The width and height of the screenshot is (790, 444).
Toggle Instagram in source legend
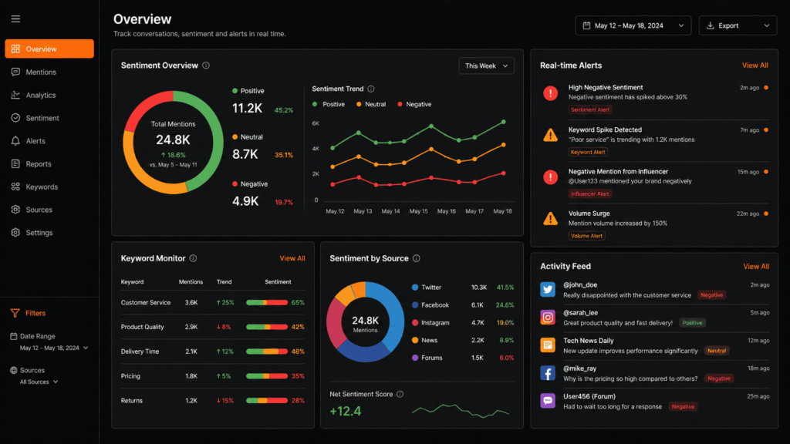[x=430, y=323]
